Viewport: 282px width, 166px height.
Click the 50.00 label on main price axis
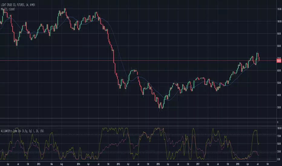[278, 83]
